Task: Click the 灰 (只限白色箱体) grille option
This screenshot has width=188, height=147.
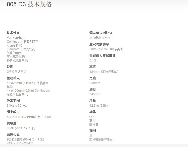Action: tap(101, 139)
